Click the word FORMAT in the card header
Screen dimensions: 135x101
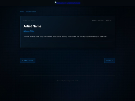pos(108,20)
